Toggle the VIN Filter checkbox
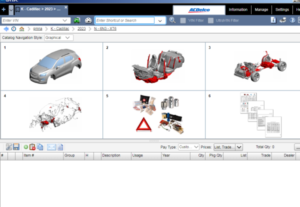300x207 pixels. (183, 20)
